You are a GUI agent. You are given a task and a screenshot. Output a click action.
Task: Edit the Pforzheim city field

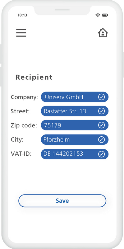click(x=75, y=139)
